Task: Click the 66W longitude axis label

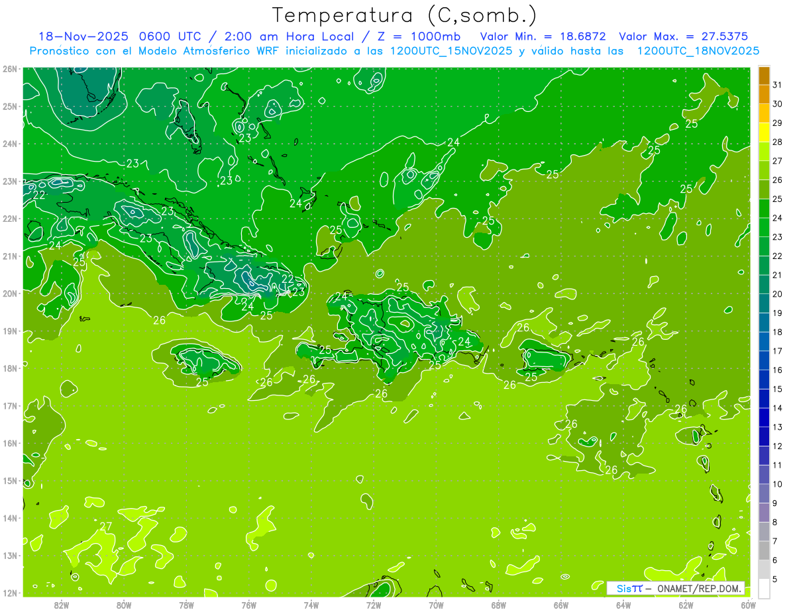Action: point(560,605)
